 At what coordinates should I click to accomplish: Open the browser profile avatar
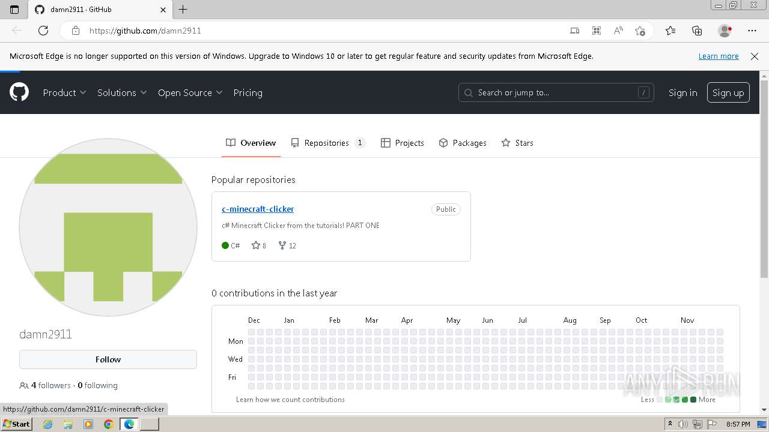click(x=725, y=31)
